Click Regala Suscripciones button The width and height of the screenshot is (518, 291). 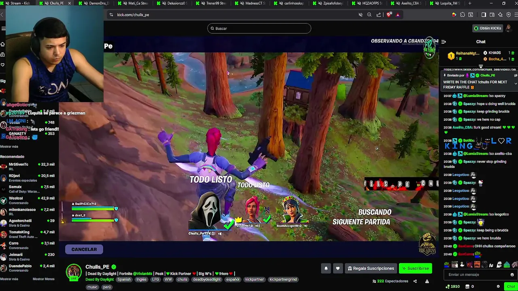(x=371, y=268)
